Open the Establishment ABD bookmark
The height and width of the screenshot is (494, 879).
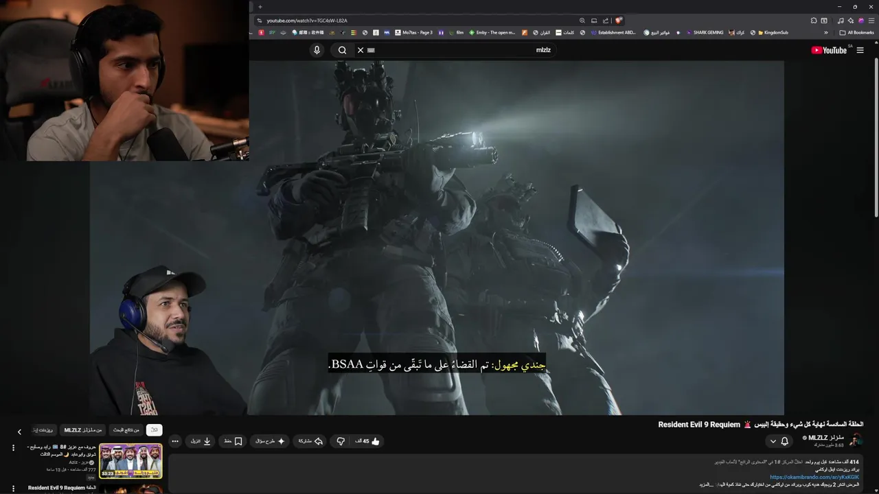[x=613, y=32]
